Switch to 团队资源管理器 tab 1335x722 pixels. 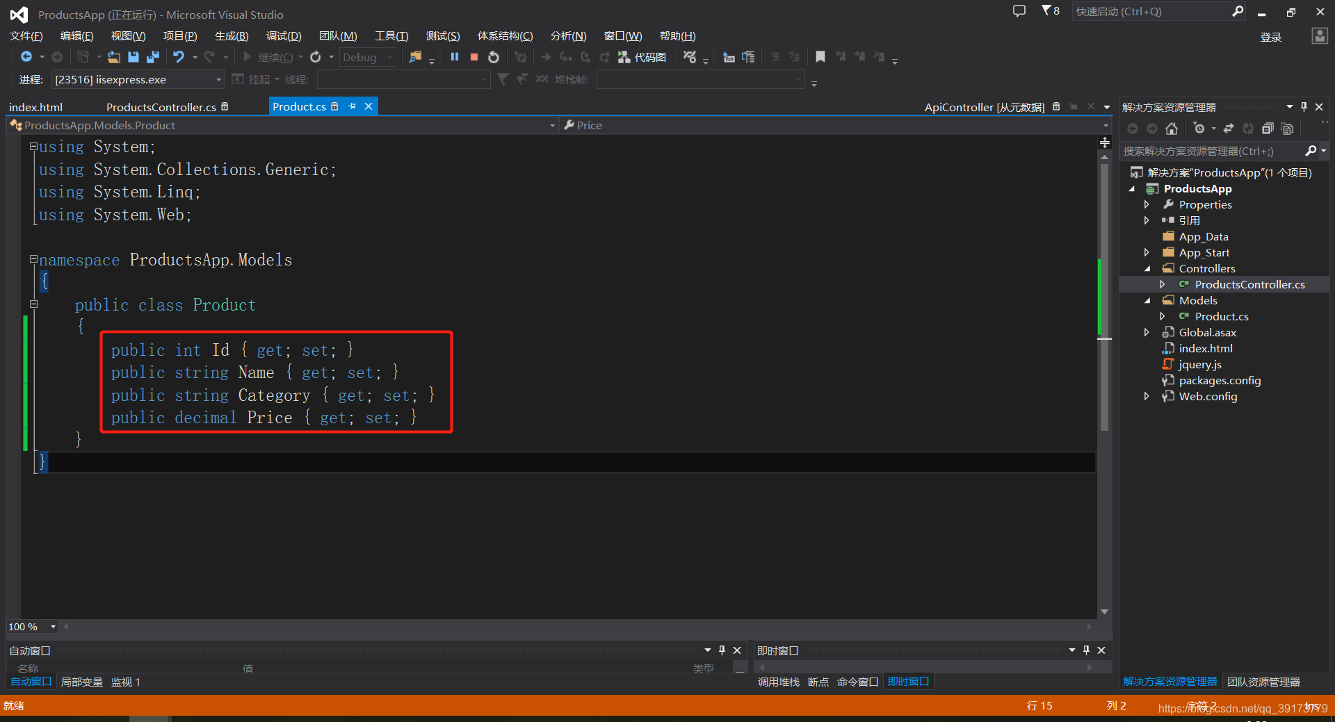click(x=1263, y=682)
